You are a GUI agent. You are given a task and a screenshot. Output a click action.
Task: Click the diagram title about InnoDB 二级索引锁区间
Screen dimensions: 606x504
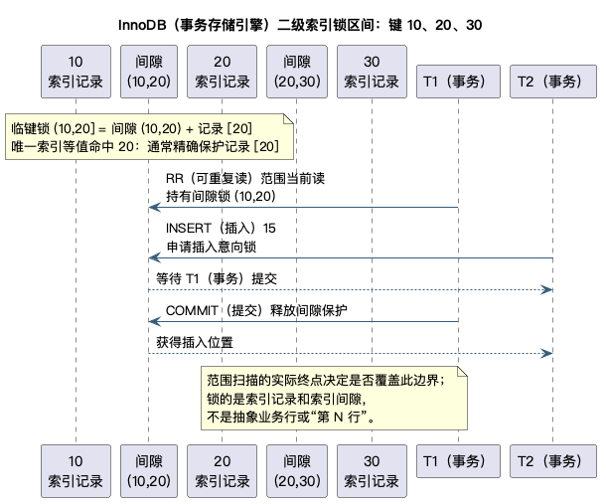tap(300, 25)
